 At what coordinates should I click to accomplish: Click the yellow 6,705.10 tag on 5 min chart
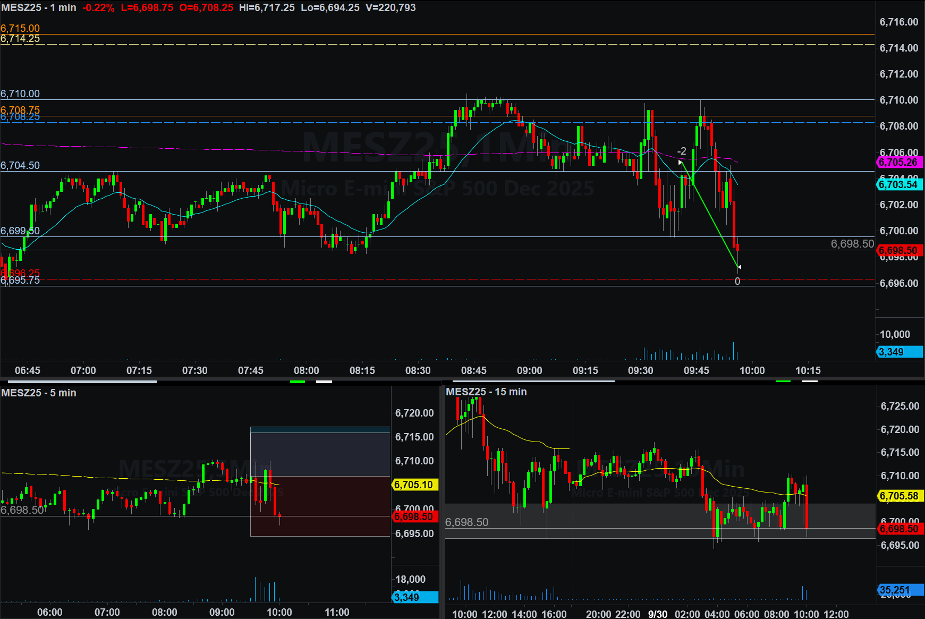click(414, 485)
